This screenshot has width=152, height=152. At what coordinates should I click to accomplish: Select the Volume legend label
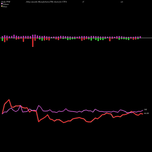[6, 4]
